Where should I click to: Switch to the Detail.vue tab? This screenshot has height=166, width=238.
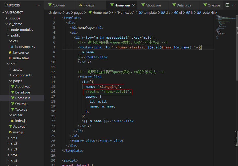pyautogui.click(x=184, y=5)
